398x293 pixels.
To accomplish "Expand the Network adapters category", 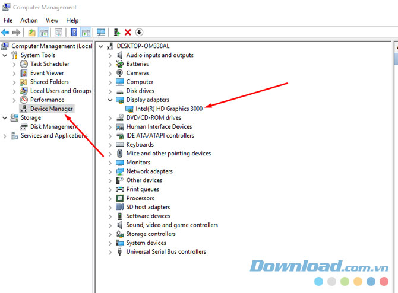I will [110, 171].
